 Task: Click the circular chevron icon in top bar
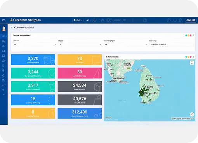point(95,20)
